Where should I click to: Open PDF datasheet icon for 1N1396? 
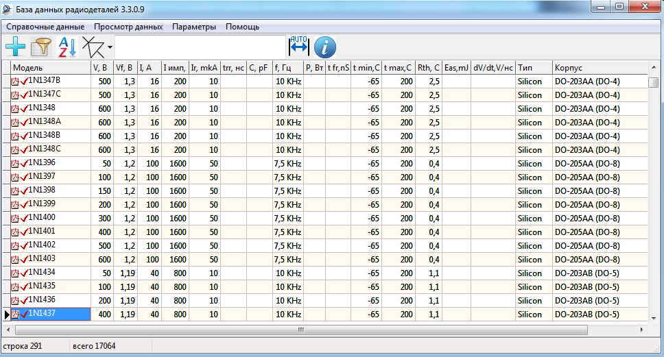click(x=16, y=164)
